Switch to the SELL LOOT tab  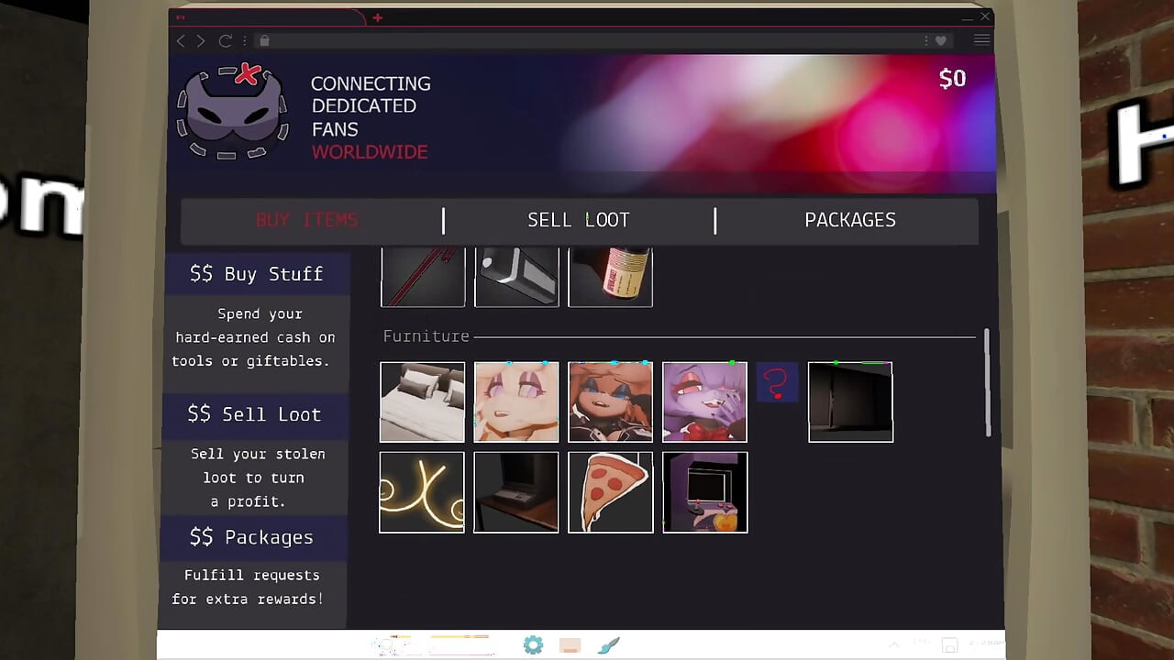point(579,220)
